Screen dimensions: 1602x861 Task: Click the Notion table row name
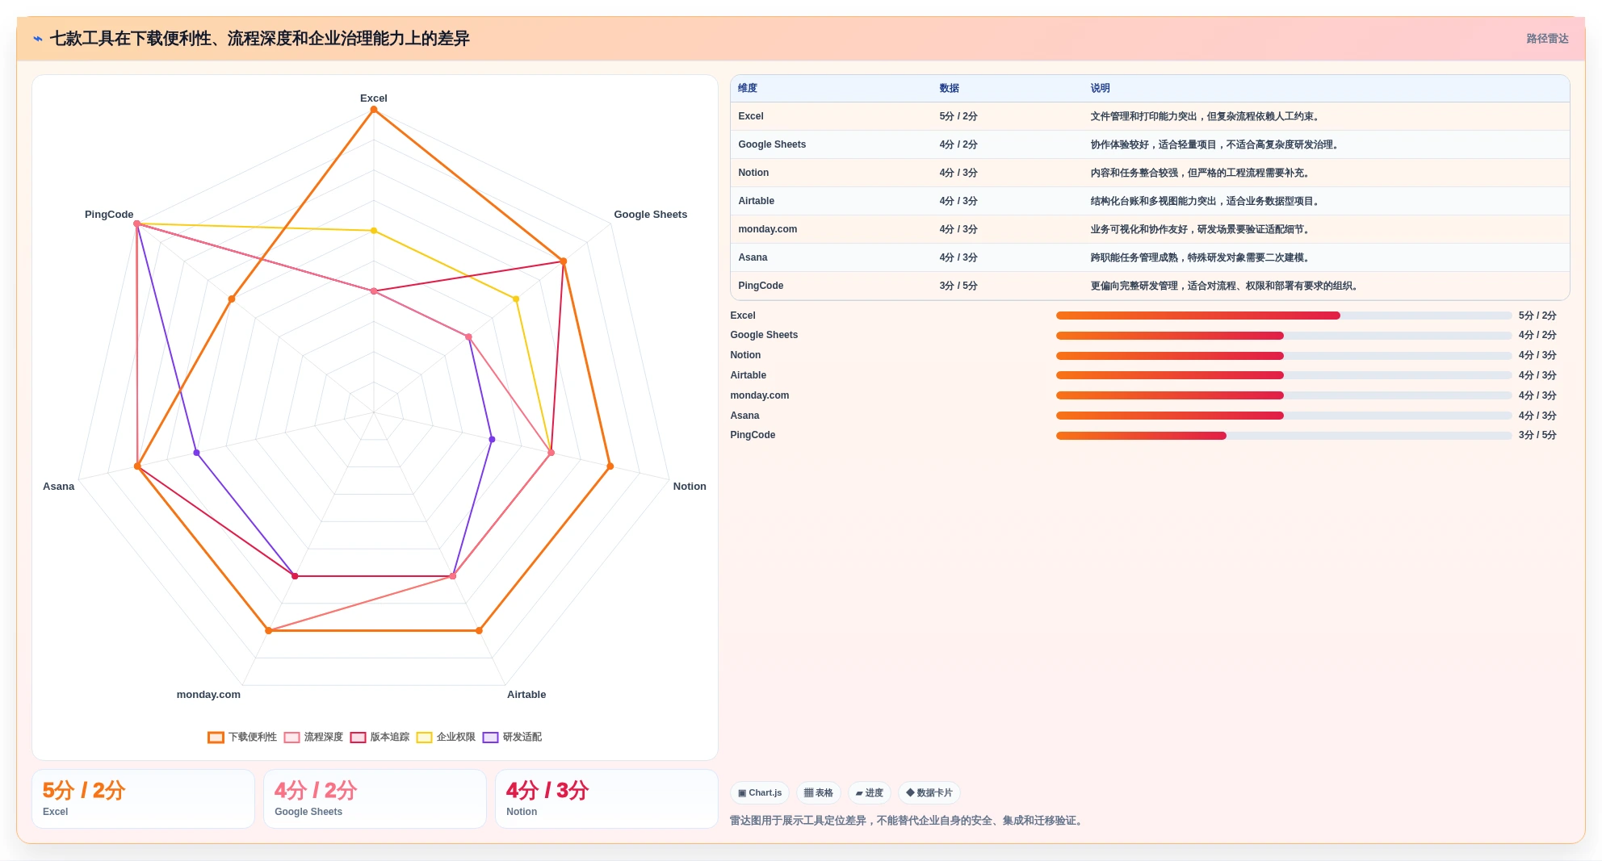pos(753,173)
